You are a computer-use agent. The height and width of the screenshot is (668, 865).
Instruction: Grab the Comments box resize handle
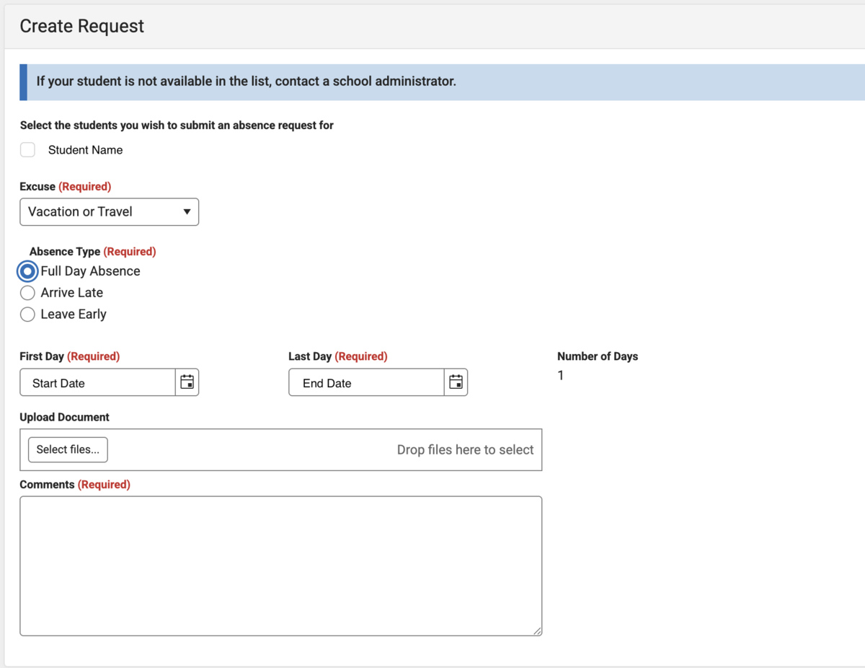(537, 630)
